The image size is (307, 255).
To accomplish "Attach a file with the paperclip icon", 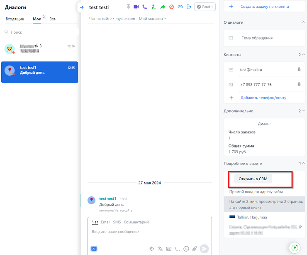I will tap(195, 248).
